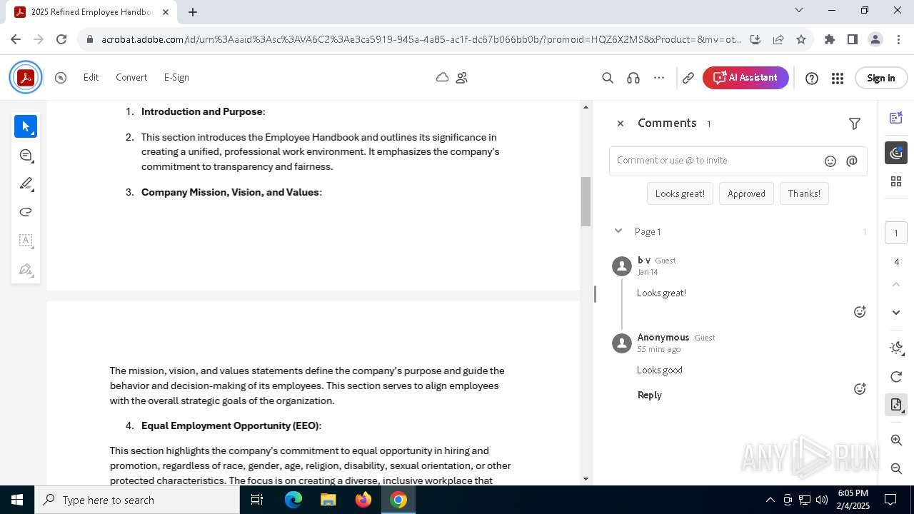Image resolution: width=914 pixels, height=514 pixels.
Task: Filter comments with the funnel icon
Action: (855, 124)
